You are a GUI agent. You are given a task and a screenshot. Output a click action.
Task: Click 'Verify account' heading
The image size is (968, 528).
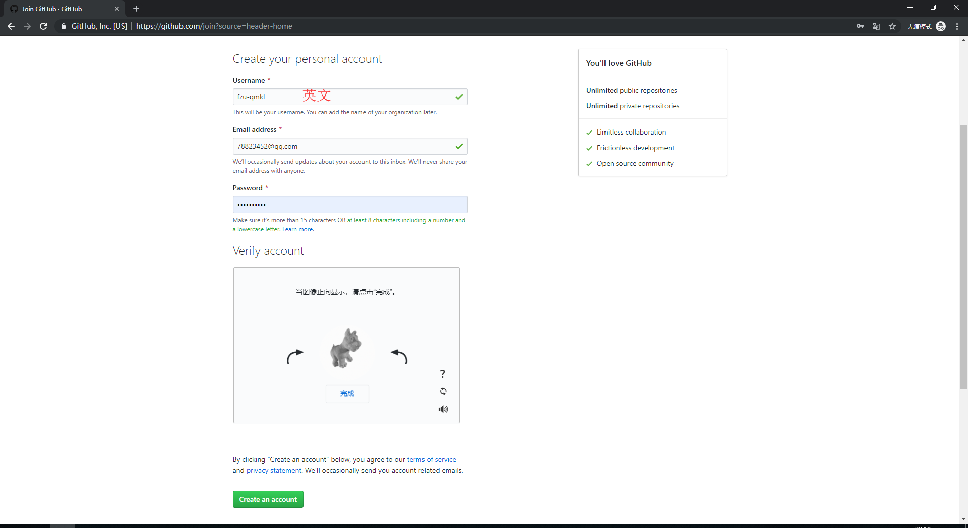[268, 251]
